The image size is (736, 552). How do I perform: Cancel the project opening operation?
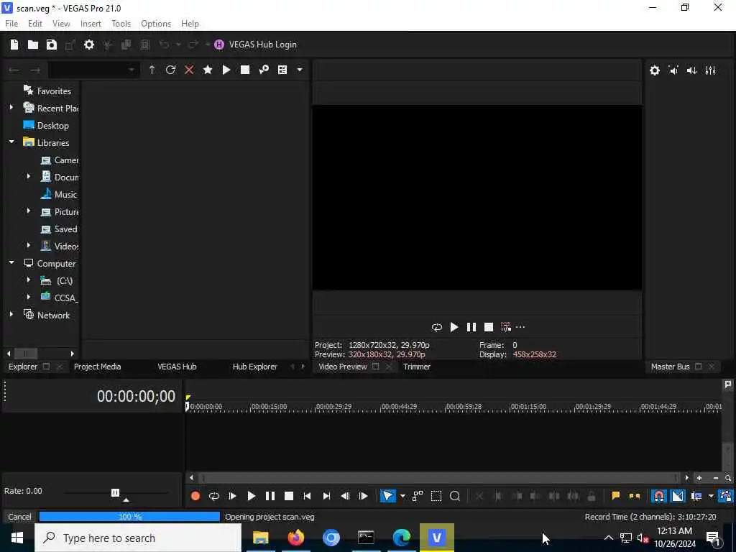click(x=19, y=517)
